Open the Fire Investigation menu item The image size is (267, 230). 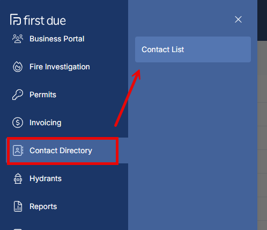[60, 67]
